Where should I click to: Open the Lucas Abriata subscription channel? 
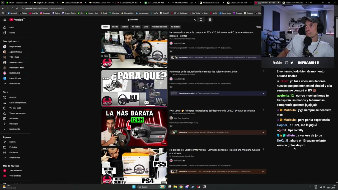tap(15, 78)
